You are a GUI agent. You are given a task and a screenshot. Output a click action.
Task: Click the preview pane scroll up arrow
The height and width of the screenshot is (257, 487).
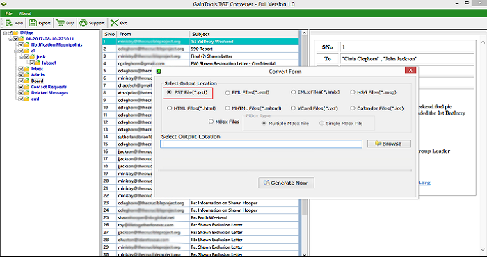tap(483, 42)
